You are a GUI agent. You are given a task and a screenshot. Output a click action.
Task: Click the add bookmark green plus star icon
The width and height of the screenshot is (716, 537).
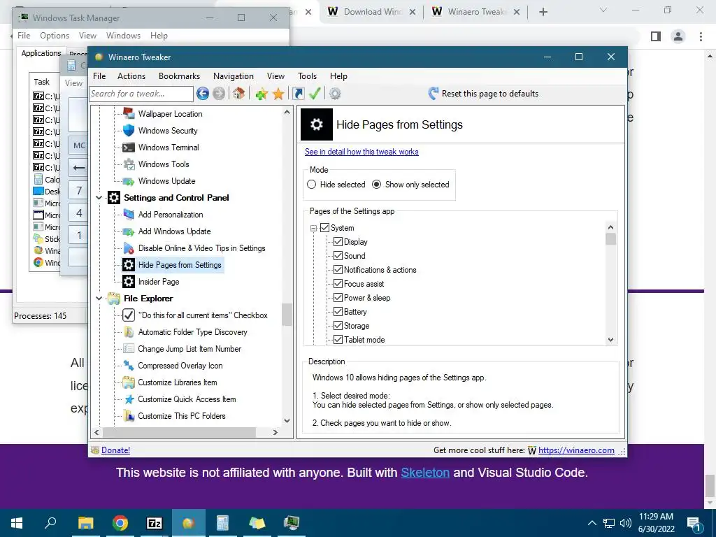tap(262, 94)
